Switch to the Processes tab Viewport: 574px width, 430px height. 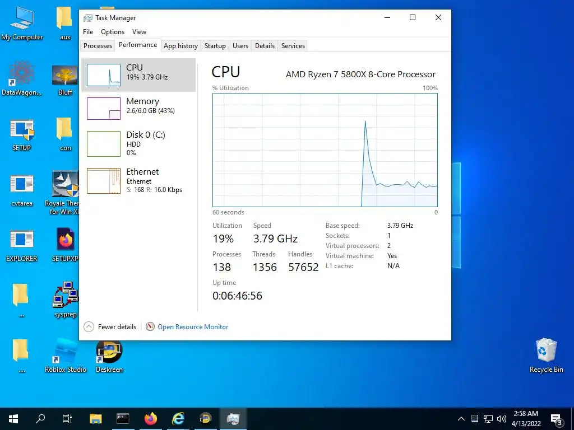coord(98,46)
